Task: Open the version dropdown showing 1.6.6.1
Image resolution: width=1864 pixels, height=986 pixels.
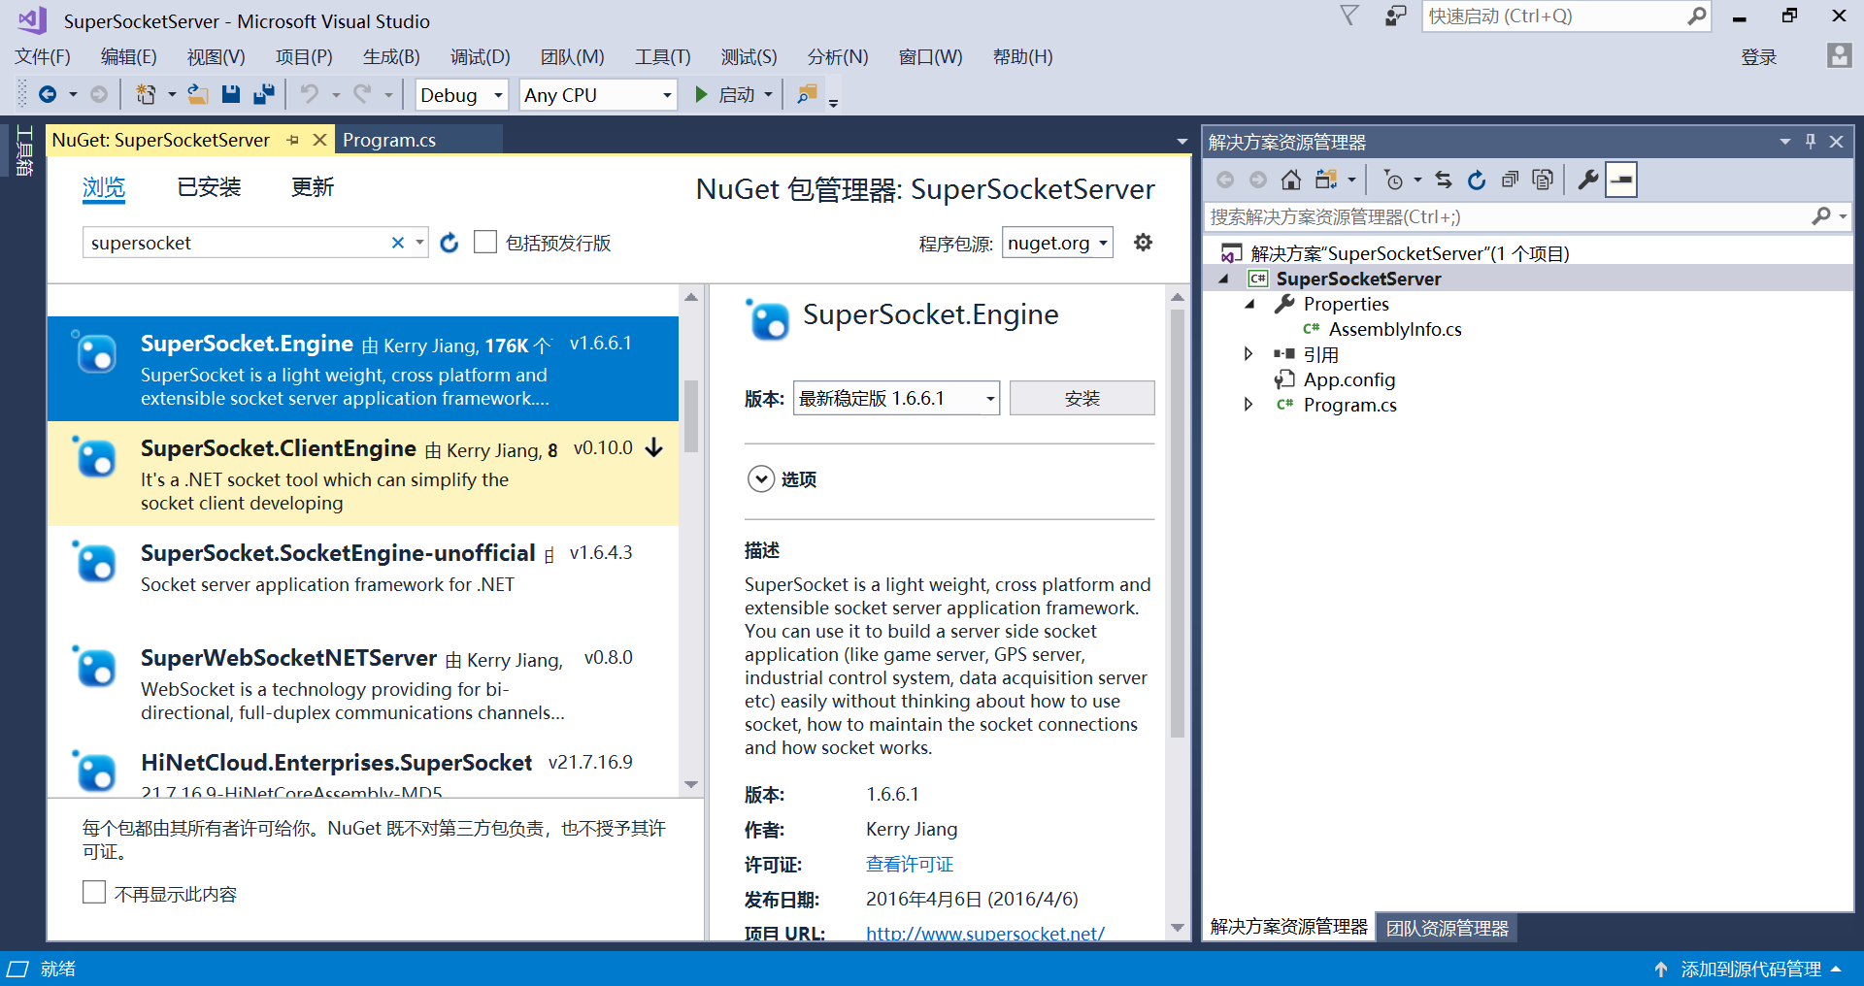Action: [x=895, y=397]
